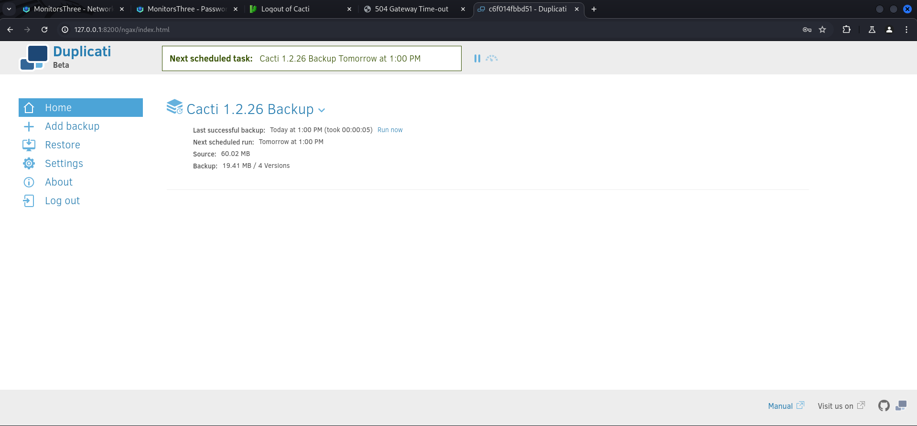
Task: Click the password key icon in the address bar
Action: [x=807, y=30]
